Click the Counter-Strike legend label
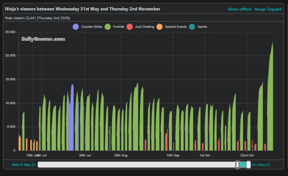This screenshot has width=288, height=176. point(92,27)
